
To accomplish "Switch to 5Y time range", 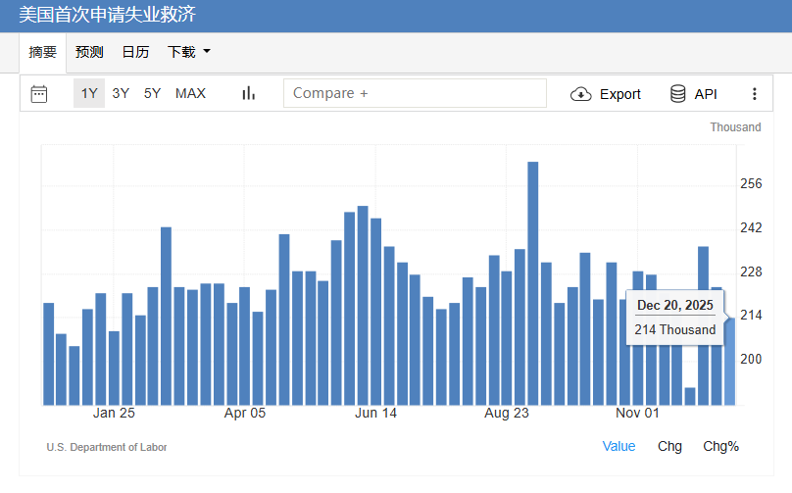I will click(x=152, y=94).
